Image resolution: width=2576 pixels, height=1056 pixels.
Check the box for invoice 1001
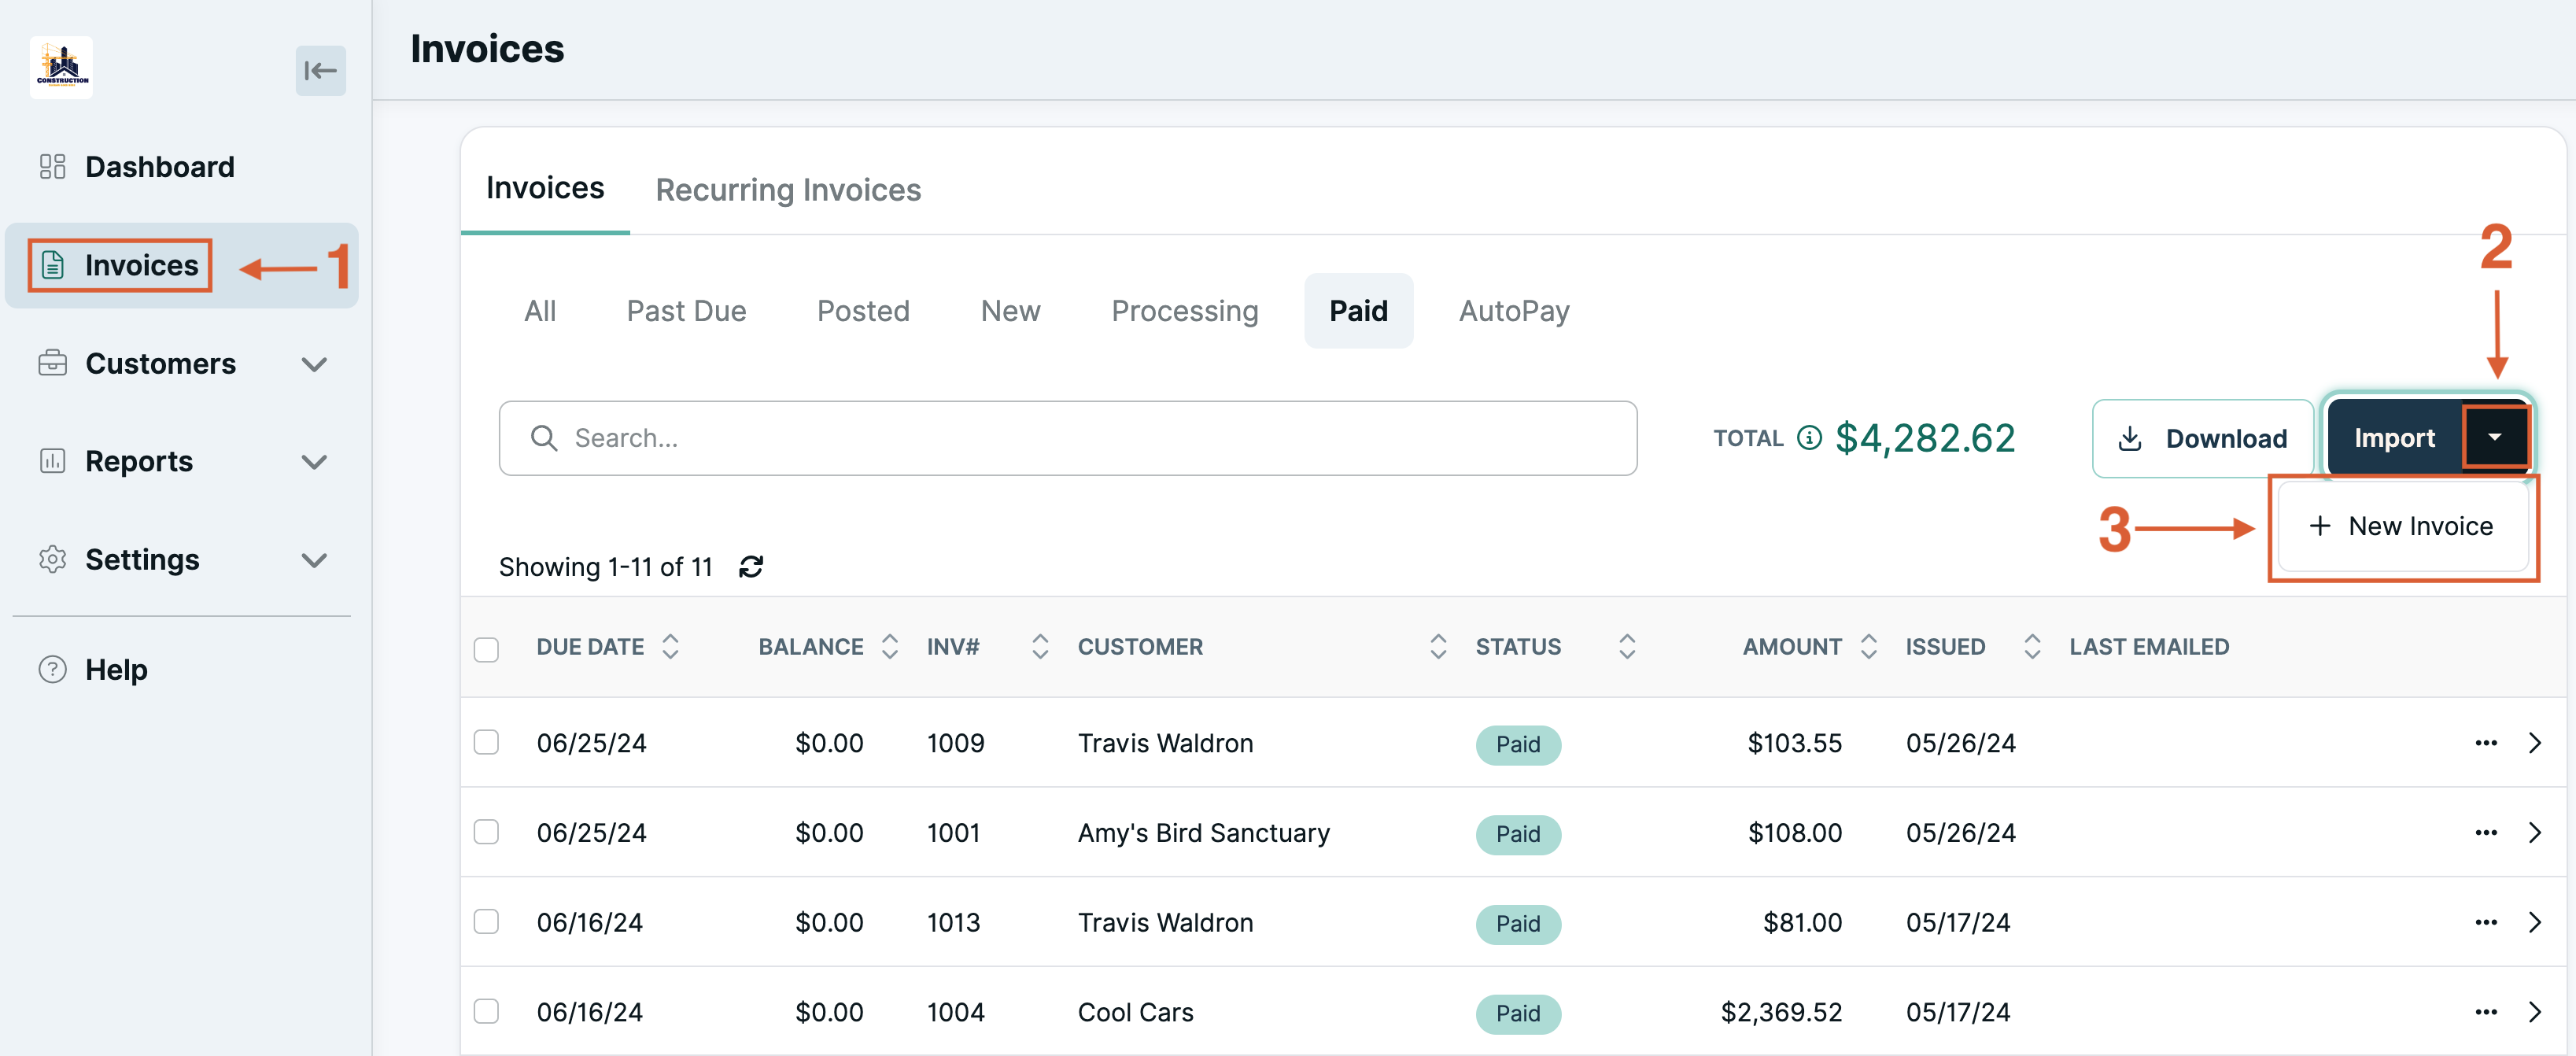(x=486, y=832)
